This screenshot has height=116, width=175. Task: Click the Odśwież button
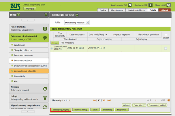pos(127,105)
